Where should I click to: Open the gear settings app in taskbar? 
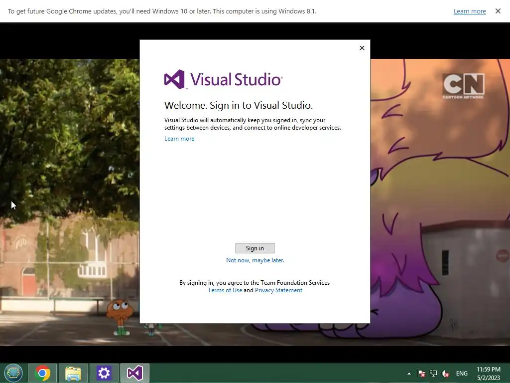pos(104,373)
